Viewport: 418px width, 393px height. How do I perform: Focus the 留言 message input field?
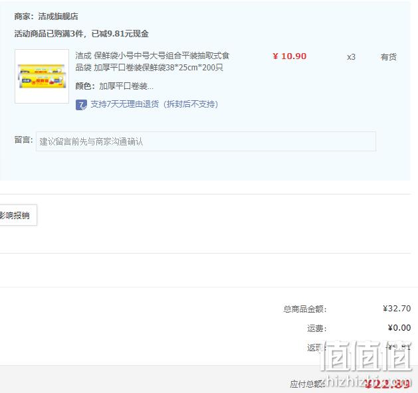206,141
